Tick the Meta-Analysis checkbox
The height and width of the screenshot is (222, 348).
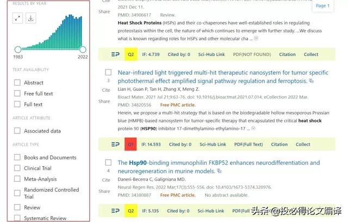coord(17,179)
